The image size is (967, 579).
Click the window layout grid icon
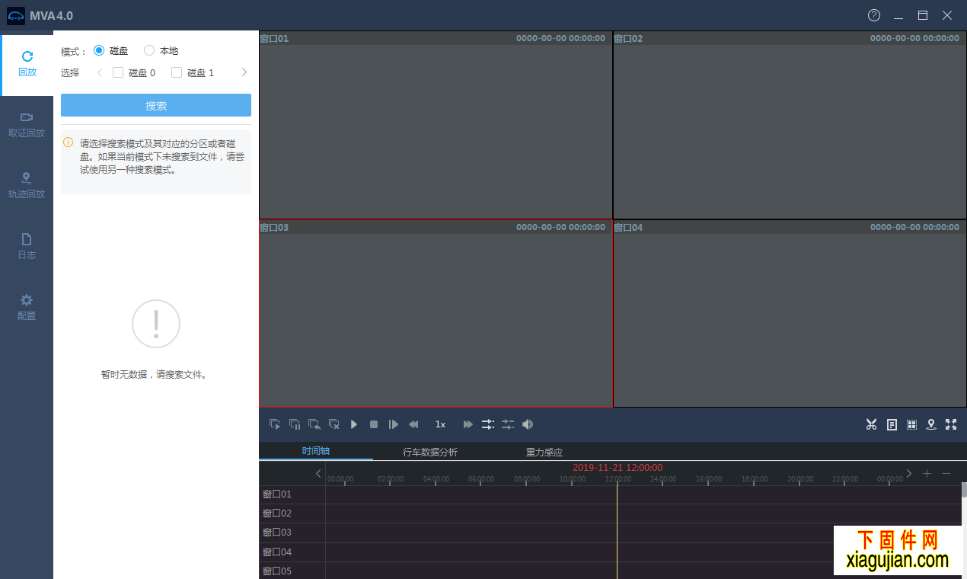(911, 424)
